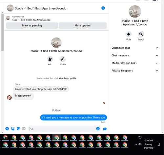The height and width of the screenshot is (155, 164).
Task: Open the emoji picker in the message box
Action: tap(98, 129)
